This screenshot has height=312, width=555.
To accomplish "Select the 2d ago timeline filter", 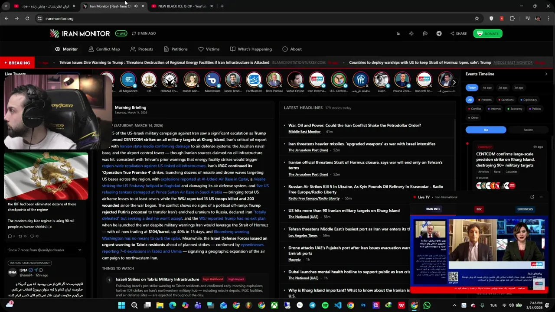I will [503, 88].
